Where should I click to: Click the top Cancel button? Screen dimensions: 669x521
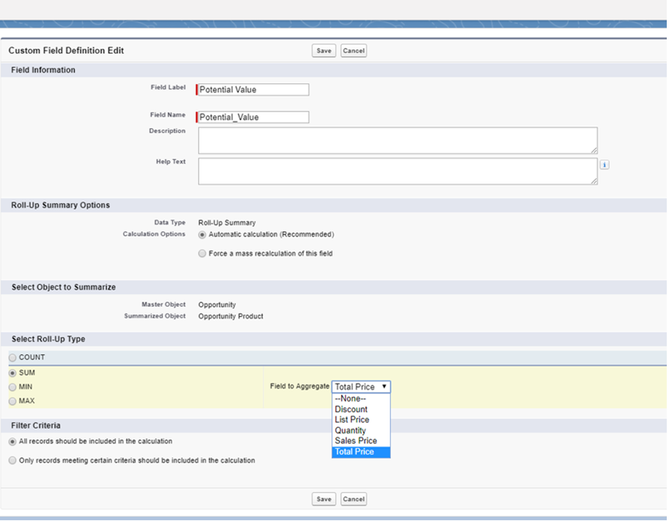click(354, 51)
